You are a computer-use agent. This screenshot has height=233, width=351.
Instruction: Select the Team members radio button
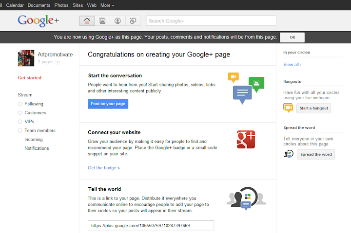coord(20,130)
